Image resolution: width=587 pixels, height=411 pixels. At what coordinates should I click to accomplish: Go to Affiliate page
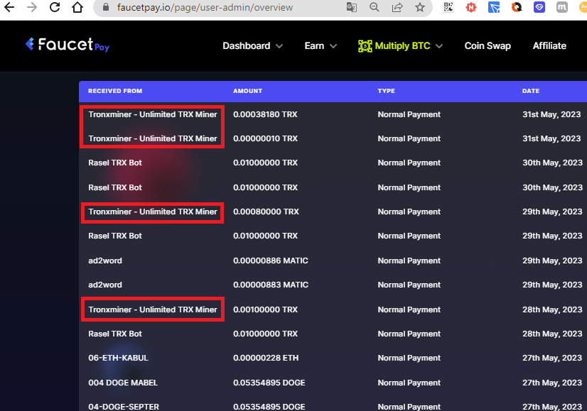[549, 45]
